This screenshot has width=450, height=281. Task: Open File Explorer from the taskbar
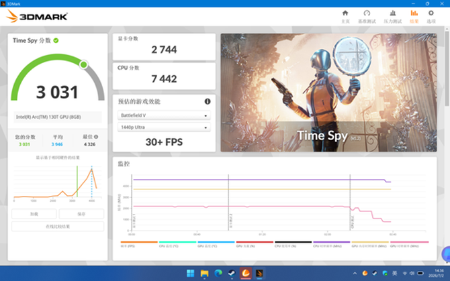click(204, 273)
